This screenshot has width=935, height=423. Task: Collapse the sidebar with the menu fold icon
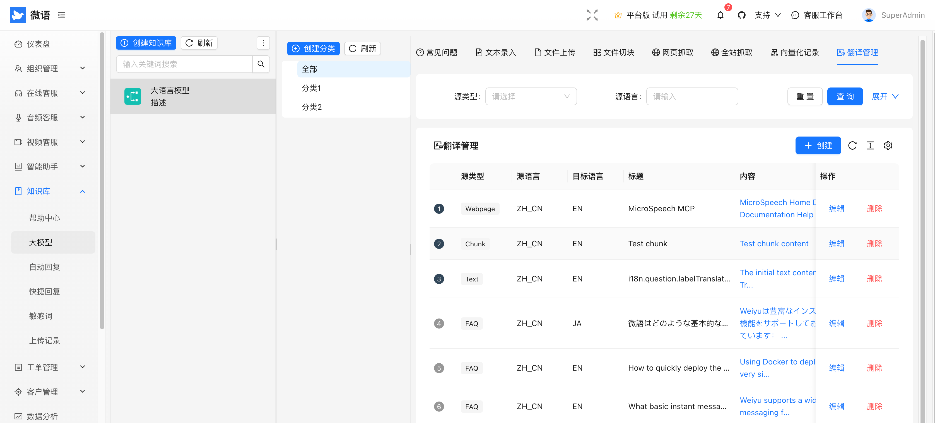pos(61,15)
